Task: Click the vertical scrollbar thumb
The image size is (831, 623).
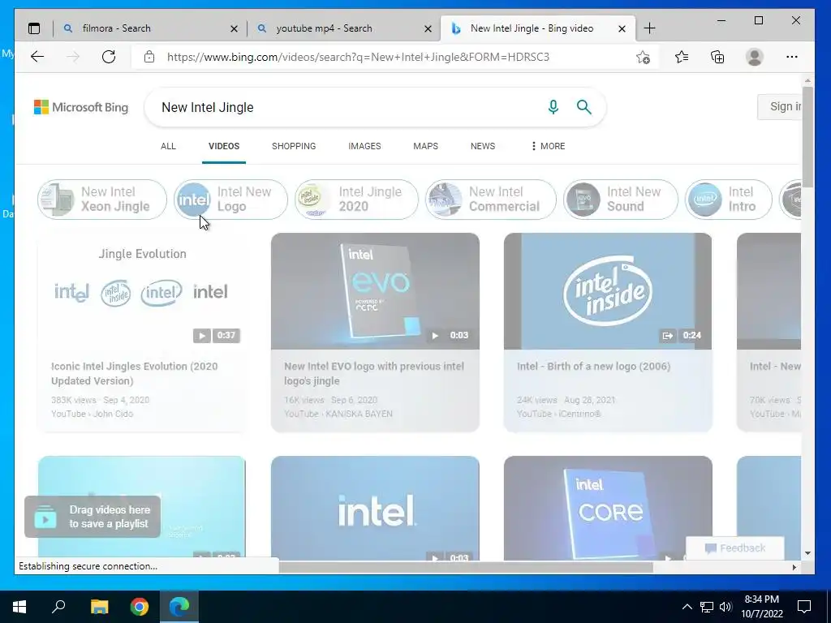Action: point(807,136)
